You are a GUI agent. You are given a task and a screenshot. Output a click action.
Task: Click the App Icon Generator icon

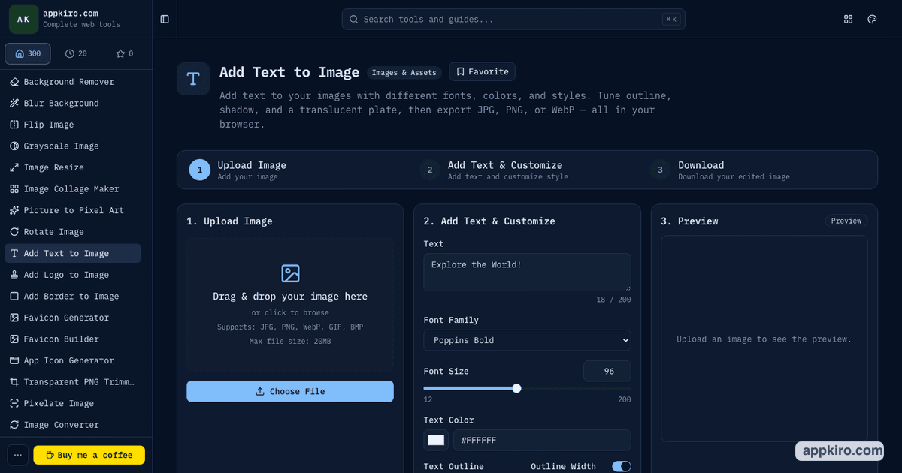click(x=14, y=360)
